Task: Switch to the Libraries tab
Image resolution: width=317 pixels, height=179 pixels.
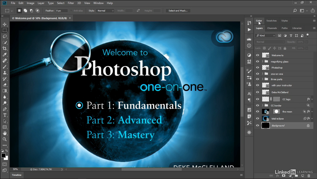Action: point(297,28)
